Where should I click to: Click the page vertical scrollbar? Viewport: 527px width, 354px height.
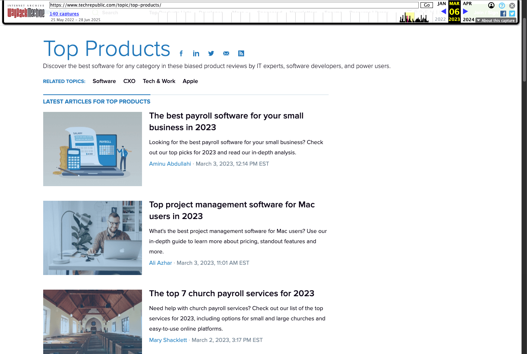(524, 49)
